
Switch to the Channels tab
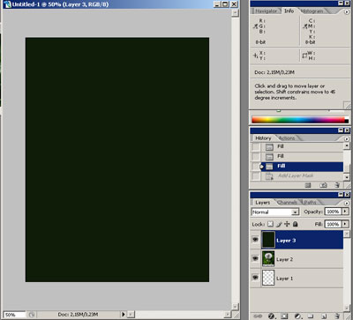[287, 203]
